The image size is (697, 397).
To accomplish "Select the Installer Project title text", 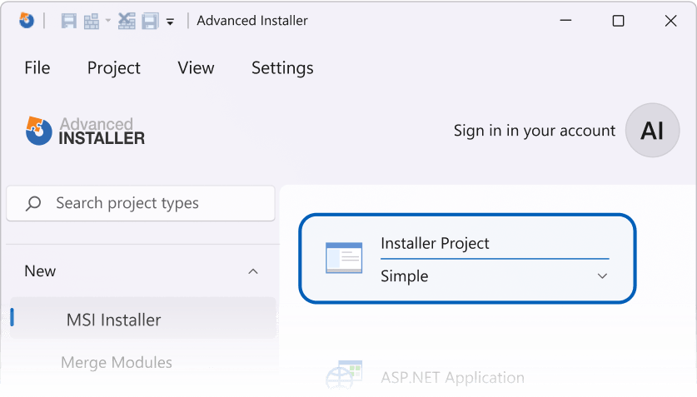I will [x=435, y=243].
